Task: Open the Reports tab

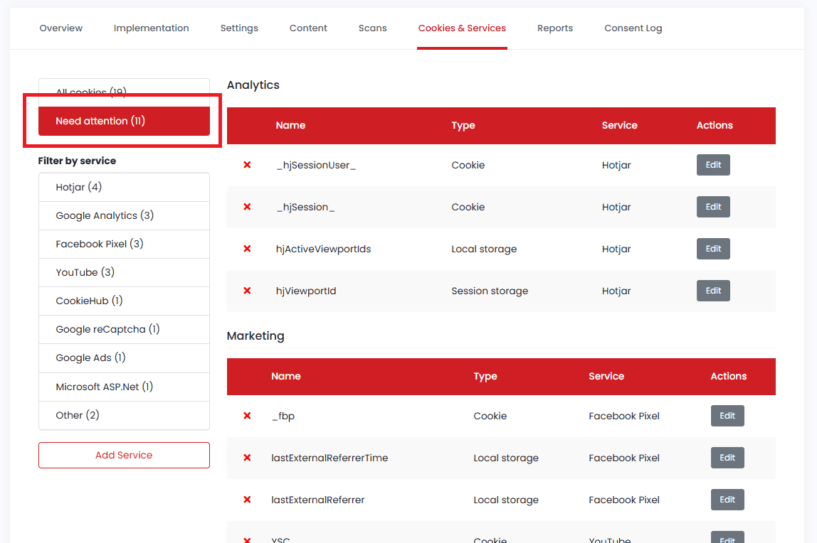Action: (x=555, y=28)
